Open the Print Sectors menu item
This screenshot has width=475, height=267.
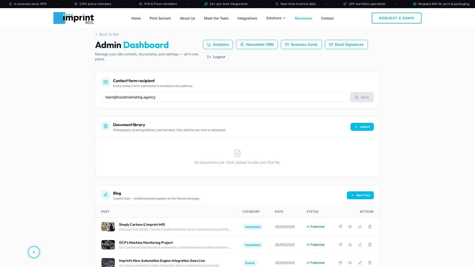(x=160, y=18)
